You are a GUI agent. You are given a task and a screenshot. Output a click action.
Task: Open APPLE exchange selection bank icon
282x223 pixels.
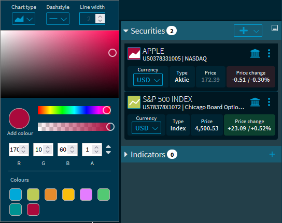pos(255,53)
